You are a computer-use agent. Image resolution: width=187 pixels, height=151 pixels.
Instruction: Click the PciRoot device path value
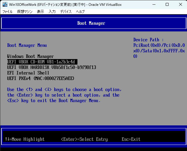coord(159,51)
